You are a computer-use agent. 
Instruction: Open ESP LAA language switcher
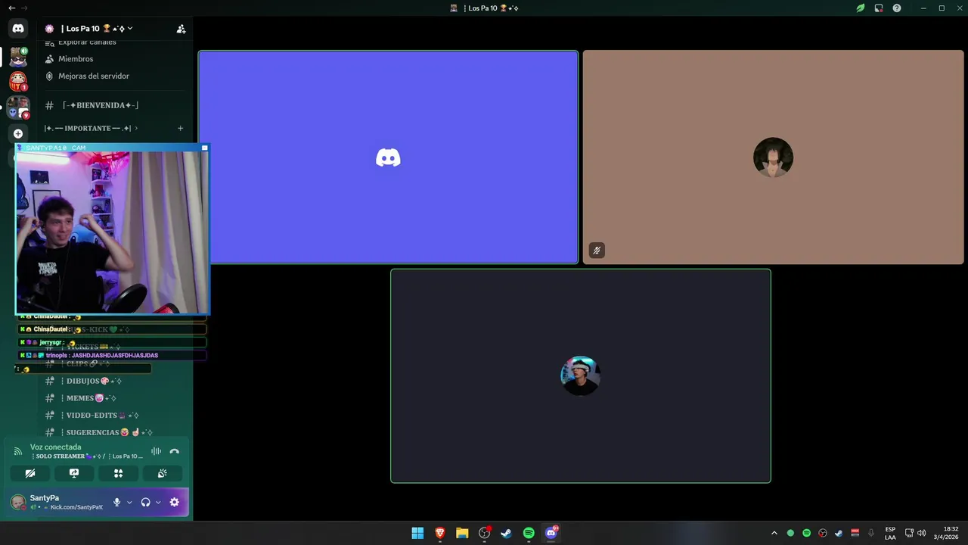tap(890, 533)
